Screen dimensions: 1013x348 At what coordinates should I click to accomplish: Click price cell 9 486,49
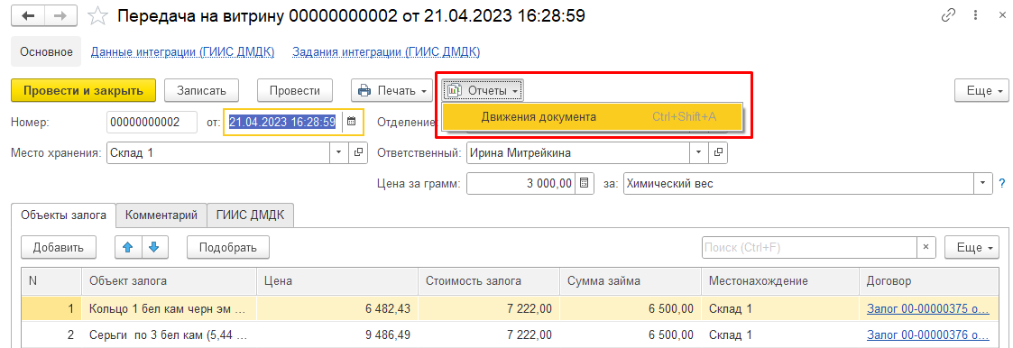(337, 335)
